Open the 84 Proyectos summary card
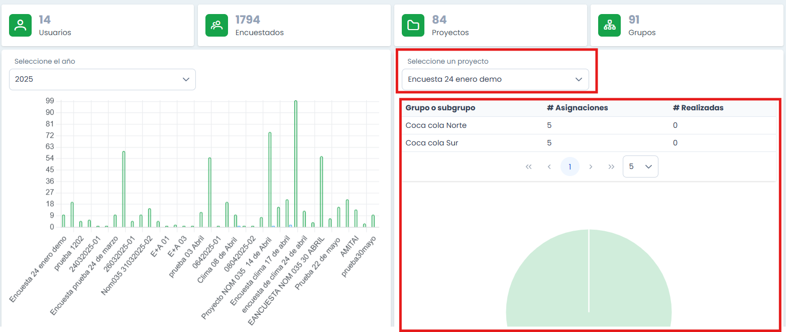786x332 pixels. click(x=490, y=26)
